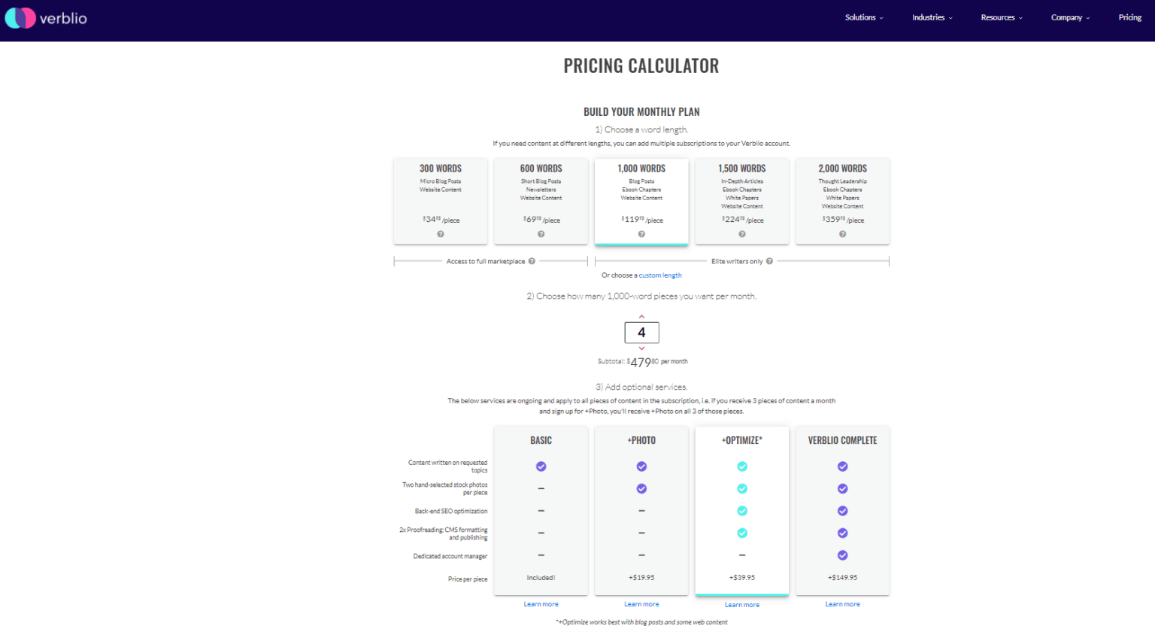Click the Verblio logo
Image resolution: width=1155 pixels, height=632 pixels.
click(46, 18)
